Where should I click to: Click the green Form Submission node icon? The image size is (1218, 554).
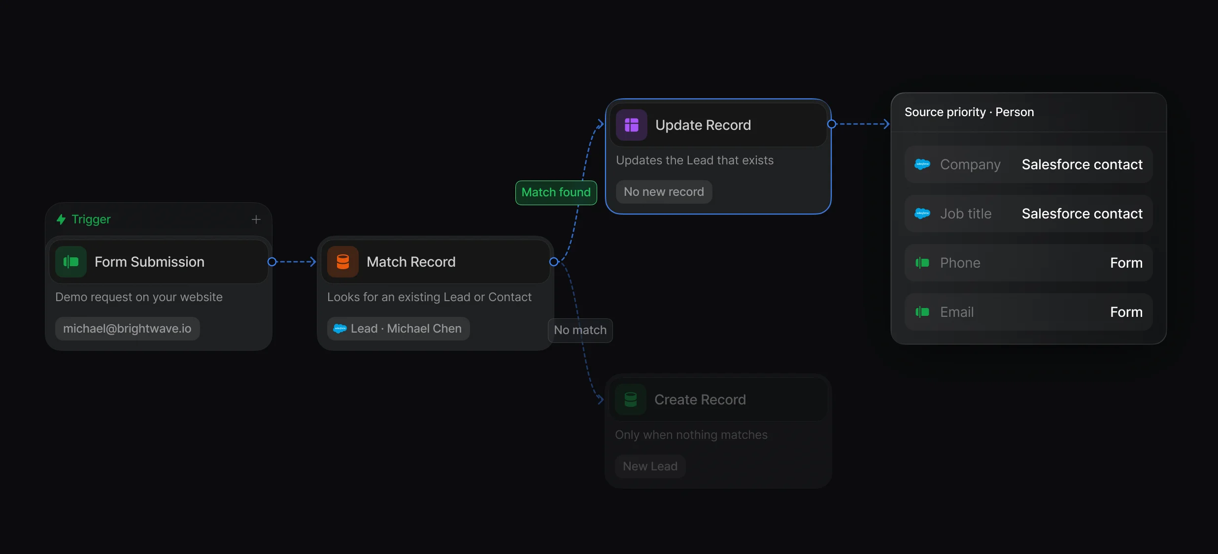(x=71, y=262)
